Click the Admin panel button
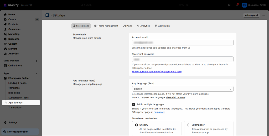Image resolution: width=269 pixels, height=136 pixels. coord(251,15)
